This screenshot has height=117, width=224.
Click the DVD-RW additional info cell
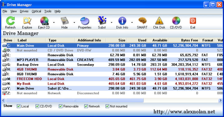click(x=84, y=50)
